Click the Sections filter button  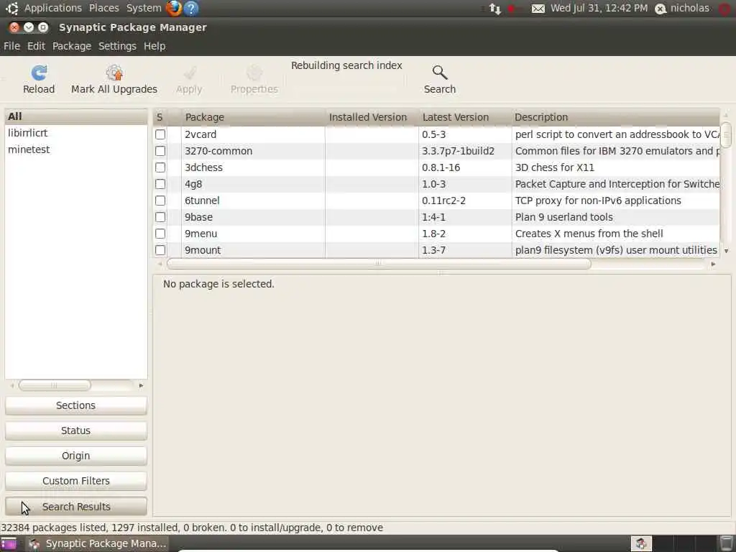(x=76, y=405)
